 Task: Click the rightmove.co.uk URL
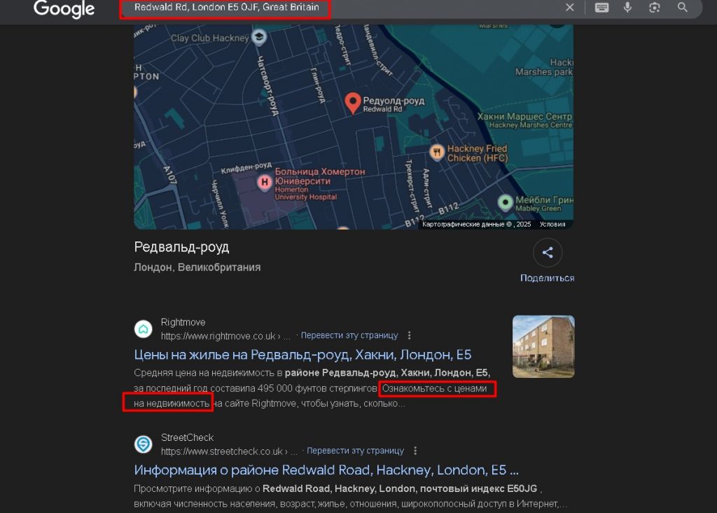point(225,336)
